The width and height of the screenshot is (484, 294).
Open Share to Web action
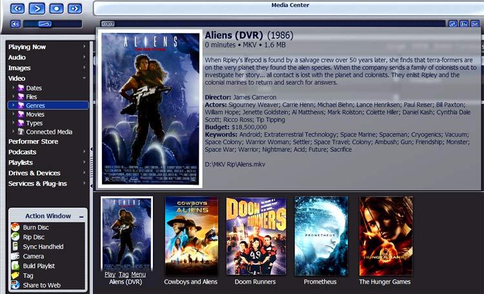[41, 285]
